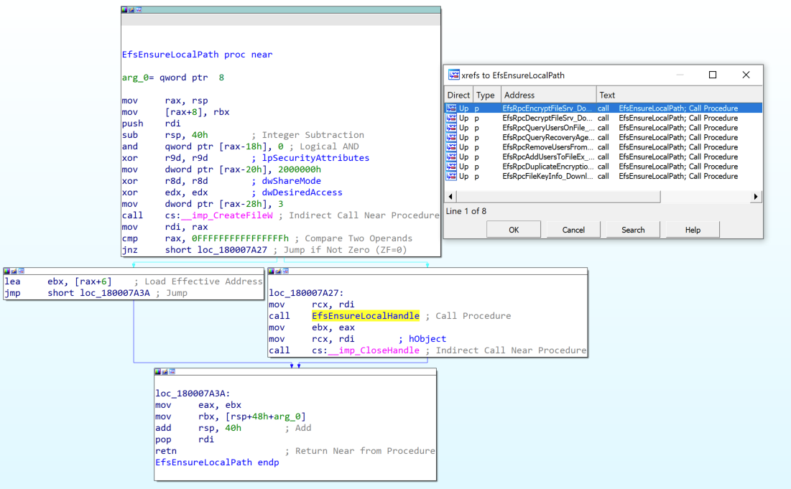Maximize the xrefs to EfsEnsureLocalPath window

coord(713,75)
